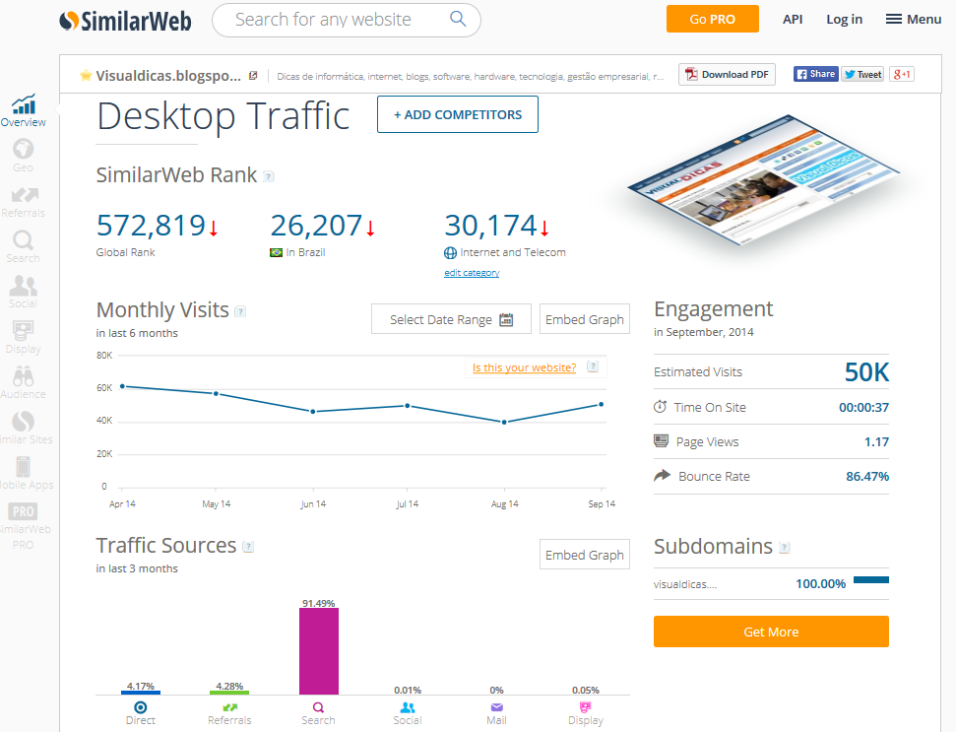956x732 pixels.
Task: Open the Select Date Range picker
Action: (x=451, y=319)
